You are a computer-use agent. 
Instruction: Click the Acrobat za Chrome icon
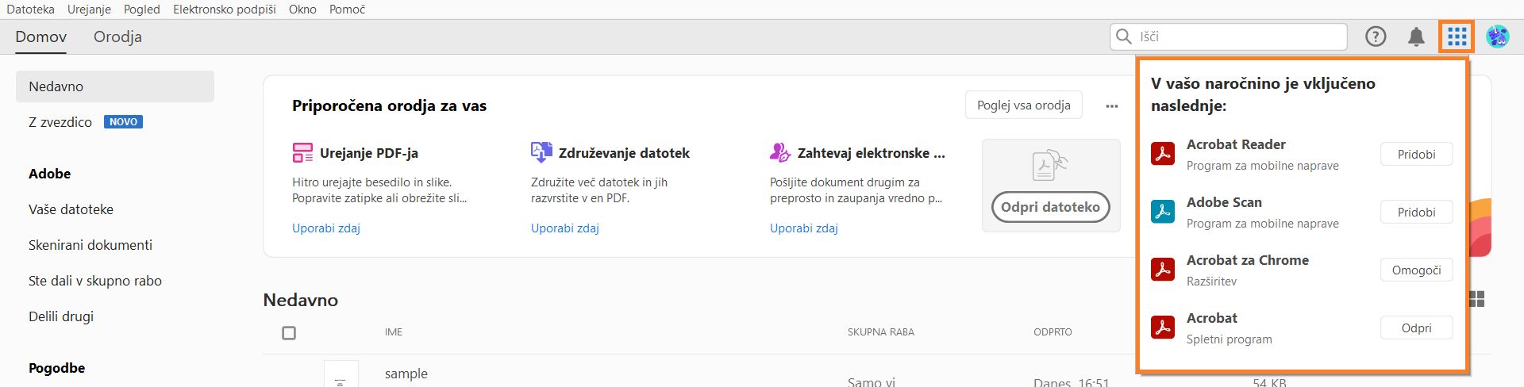coord(1163,270)
